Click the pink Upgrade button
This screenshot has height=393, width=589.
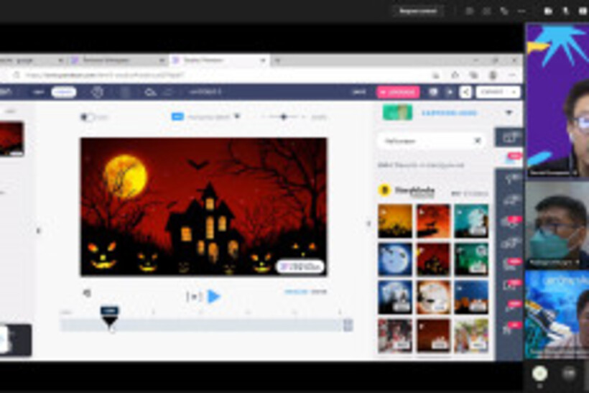(397, 92)
